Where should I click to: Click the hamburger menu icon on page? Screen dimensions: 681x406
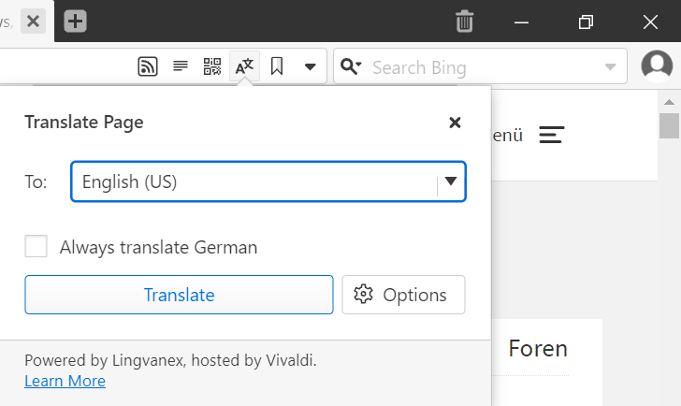click(x=552, y=136)
